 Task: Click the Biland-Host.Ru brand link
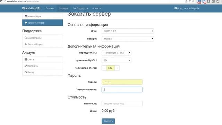coord(32,8)
